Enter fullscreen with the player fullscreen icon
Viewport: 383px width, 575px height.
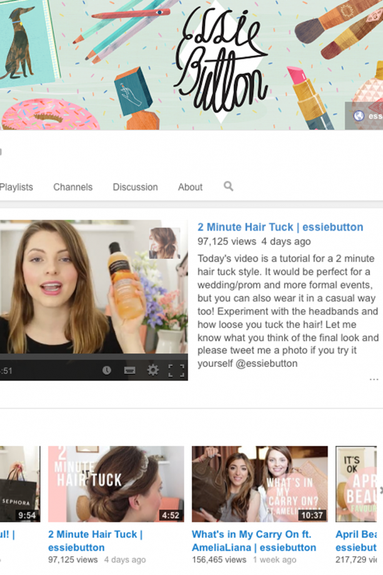[x=176, y=371]
